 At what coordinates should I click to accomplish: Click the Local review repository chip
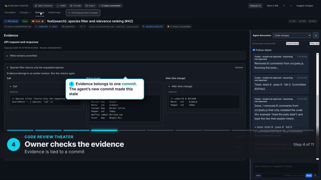tap(114, 26)
